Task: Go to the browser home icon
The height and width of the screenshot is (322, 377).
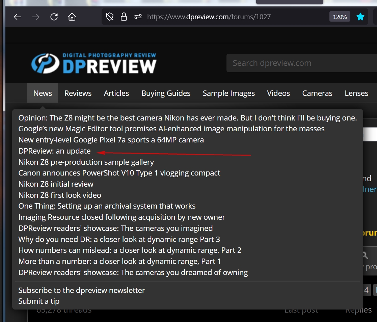Action: tap(72, 17)
